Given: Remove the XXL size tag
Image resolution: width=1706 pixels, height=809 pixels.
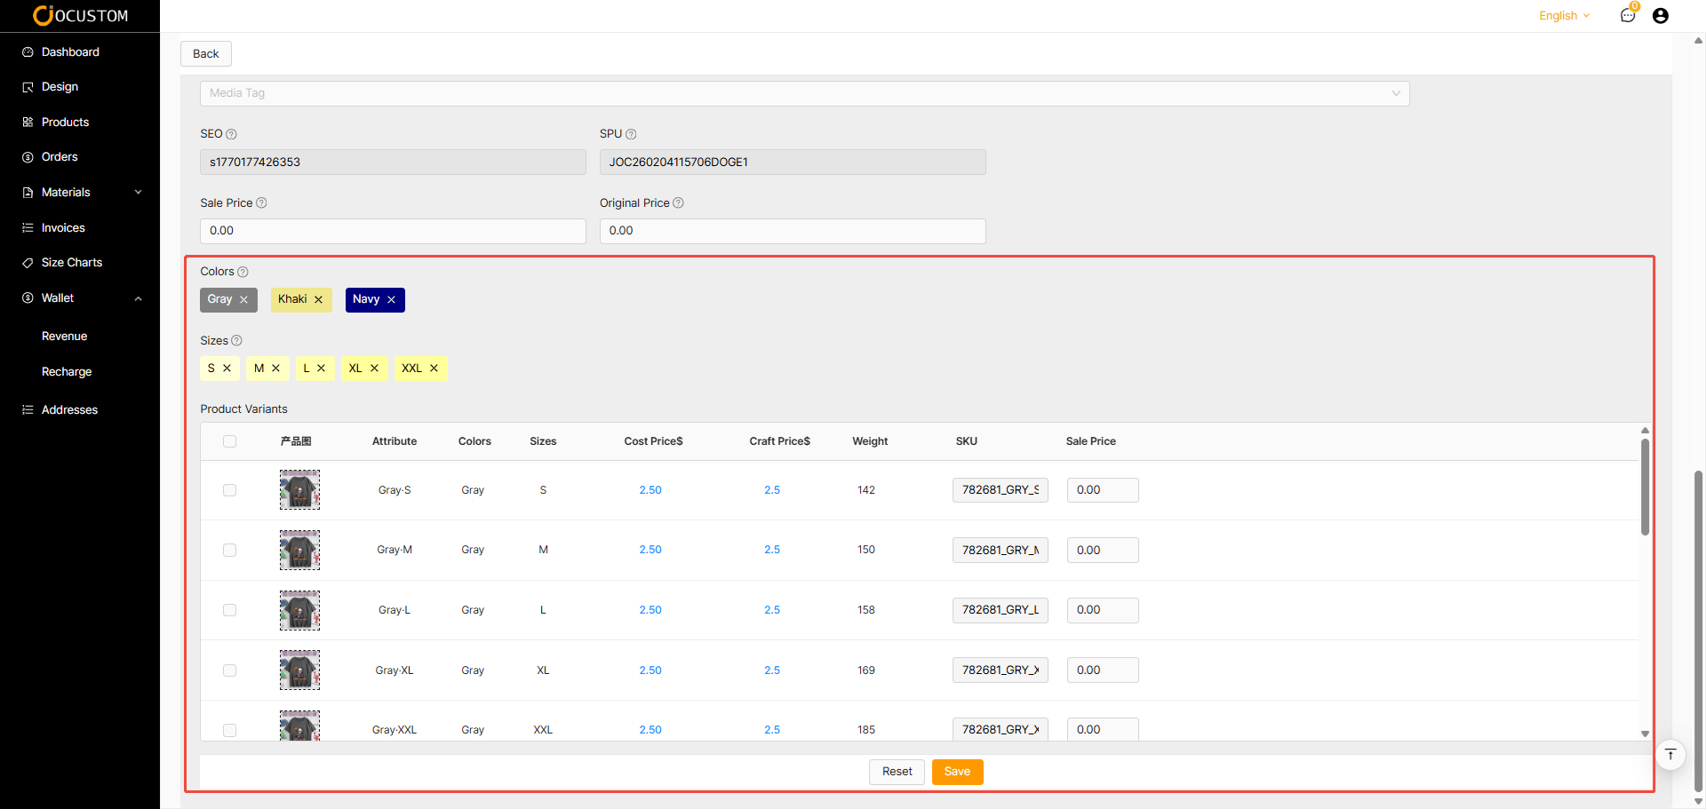Looking at the screenshot, I should [x=434, y=369].
